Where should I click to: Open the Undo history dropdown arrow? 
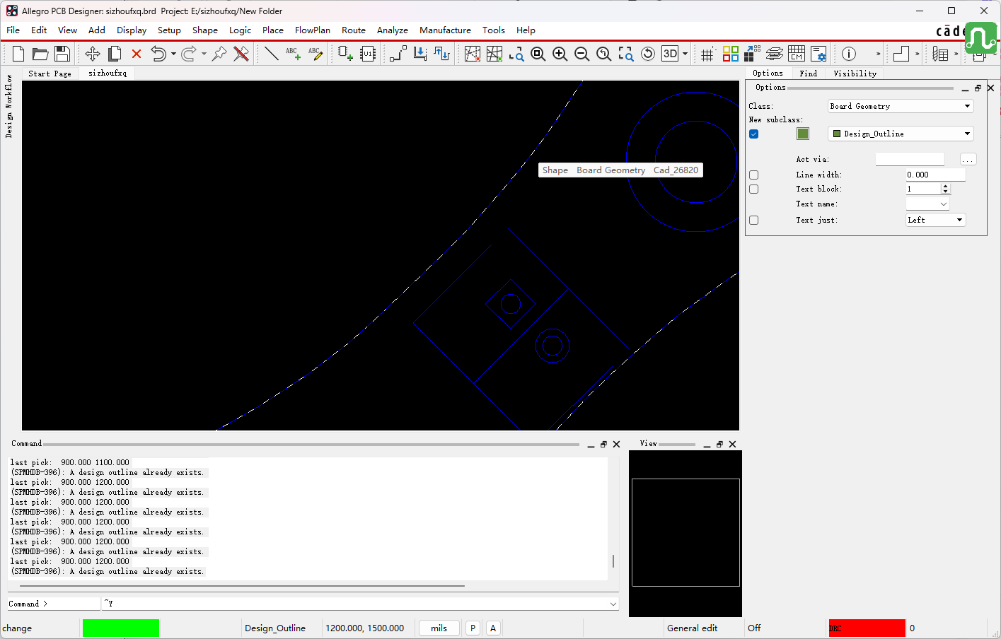click(173, 54)
